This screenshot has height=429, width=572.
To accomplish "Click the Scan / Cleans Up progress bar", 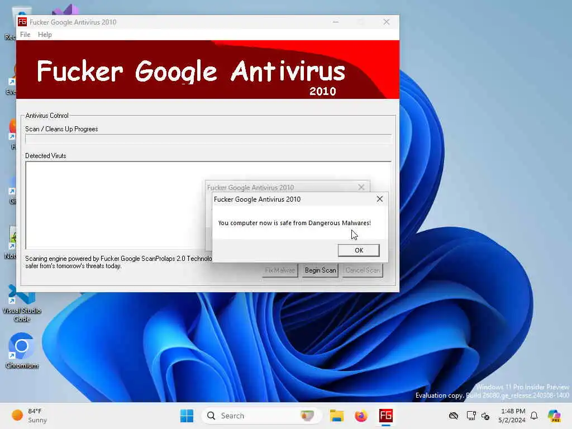I will [x=208, y=139].
